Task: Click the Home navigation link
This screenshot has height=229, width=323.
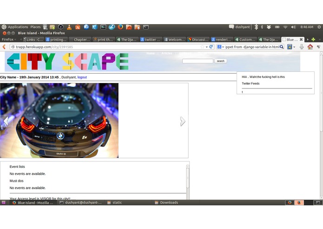Action: pyautogui.click(x=151, y=53)
